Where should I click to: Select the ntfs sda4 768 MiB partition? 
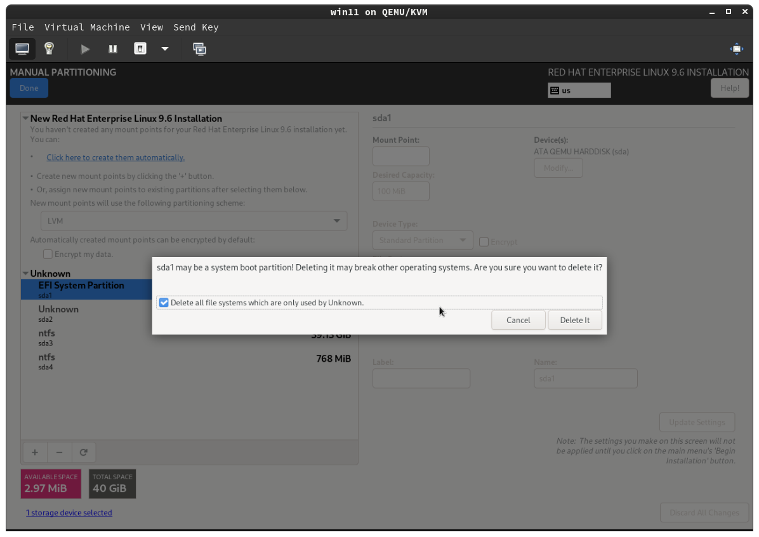(189, 361)
